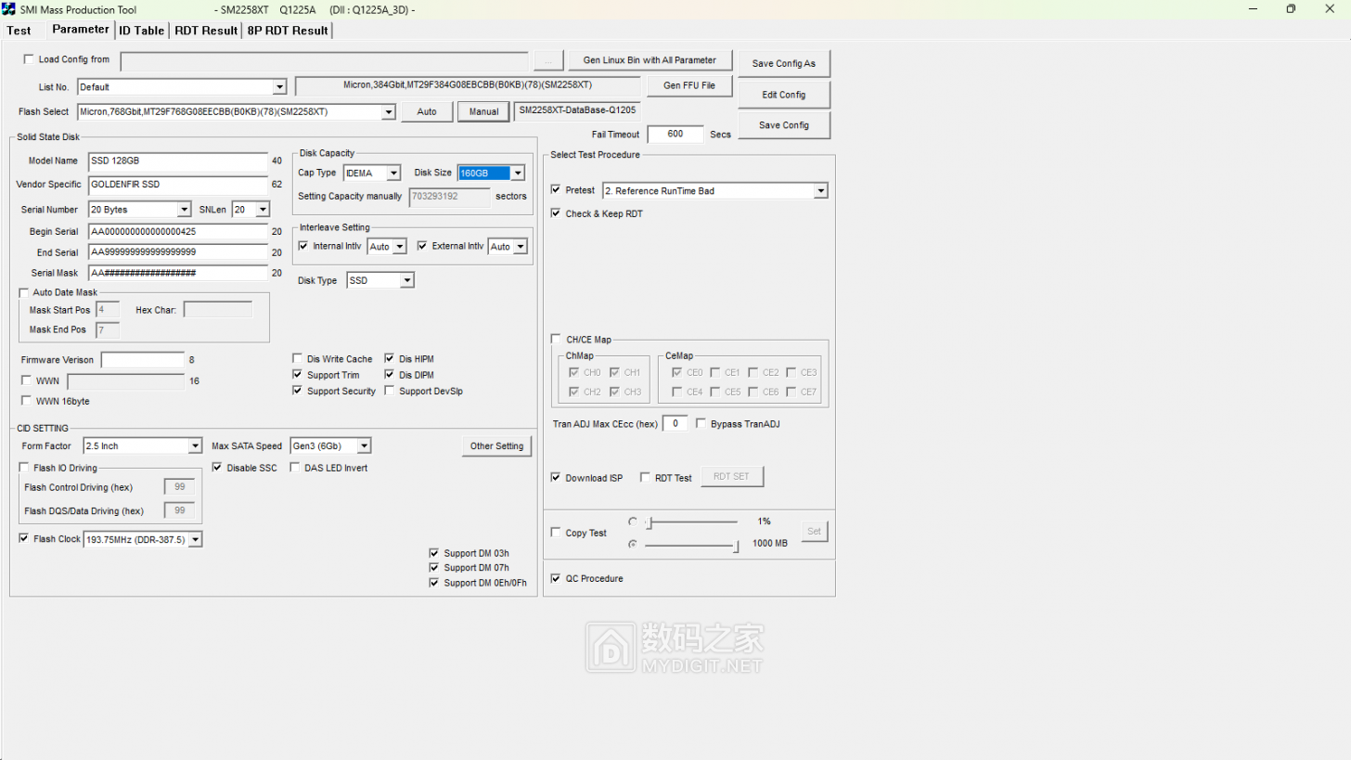The image size is (1351, 760).
Task: Click the Save Config button
Action: point(784,125)
